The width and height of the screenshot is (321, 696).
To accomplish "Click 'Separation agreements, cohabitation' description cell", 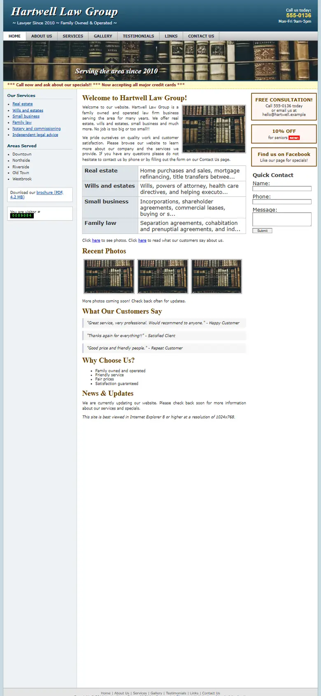I will click(x=192, y=226).
